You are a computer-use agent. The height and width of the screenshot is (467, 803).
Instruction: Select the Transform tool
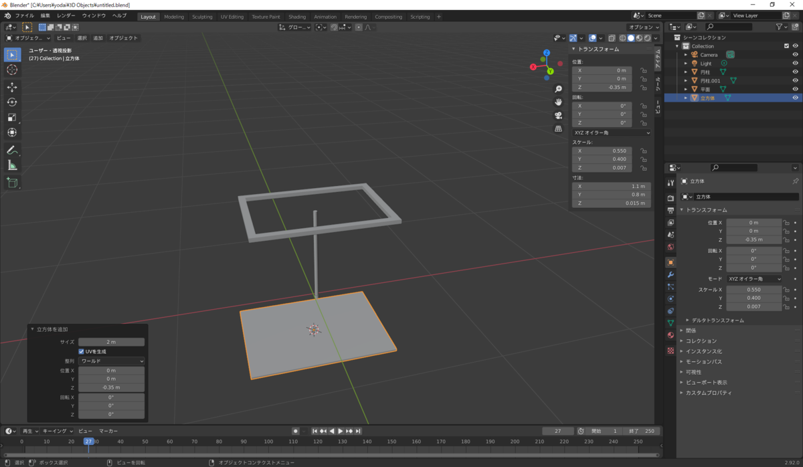[12, 132]
